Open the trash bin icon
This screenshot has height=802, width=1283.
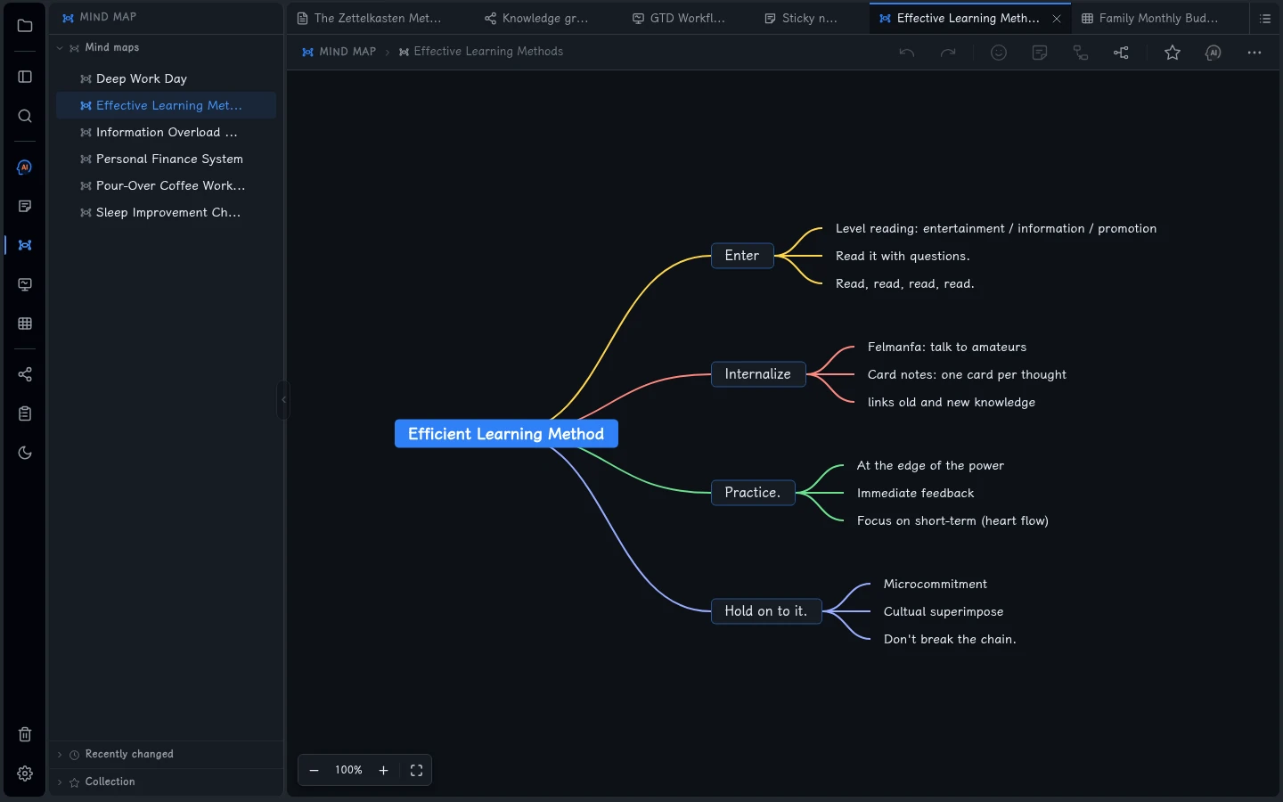[25, 734]
